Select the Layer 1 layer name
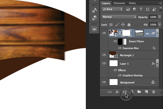 tap(124, 63)
